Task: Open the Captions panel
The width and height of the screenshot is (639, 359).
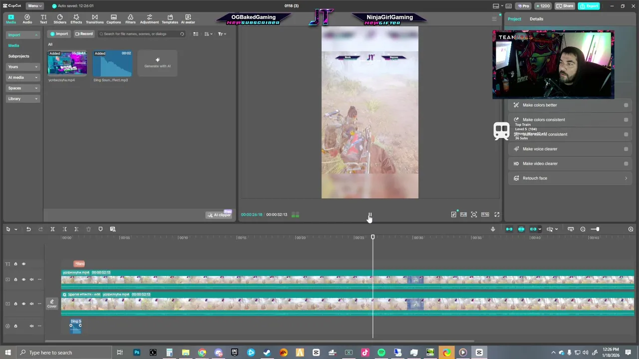Action: click(113, 19)
